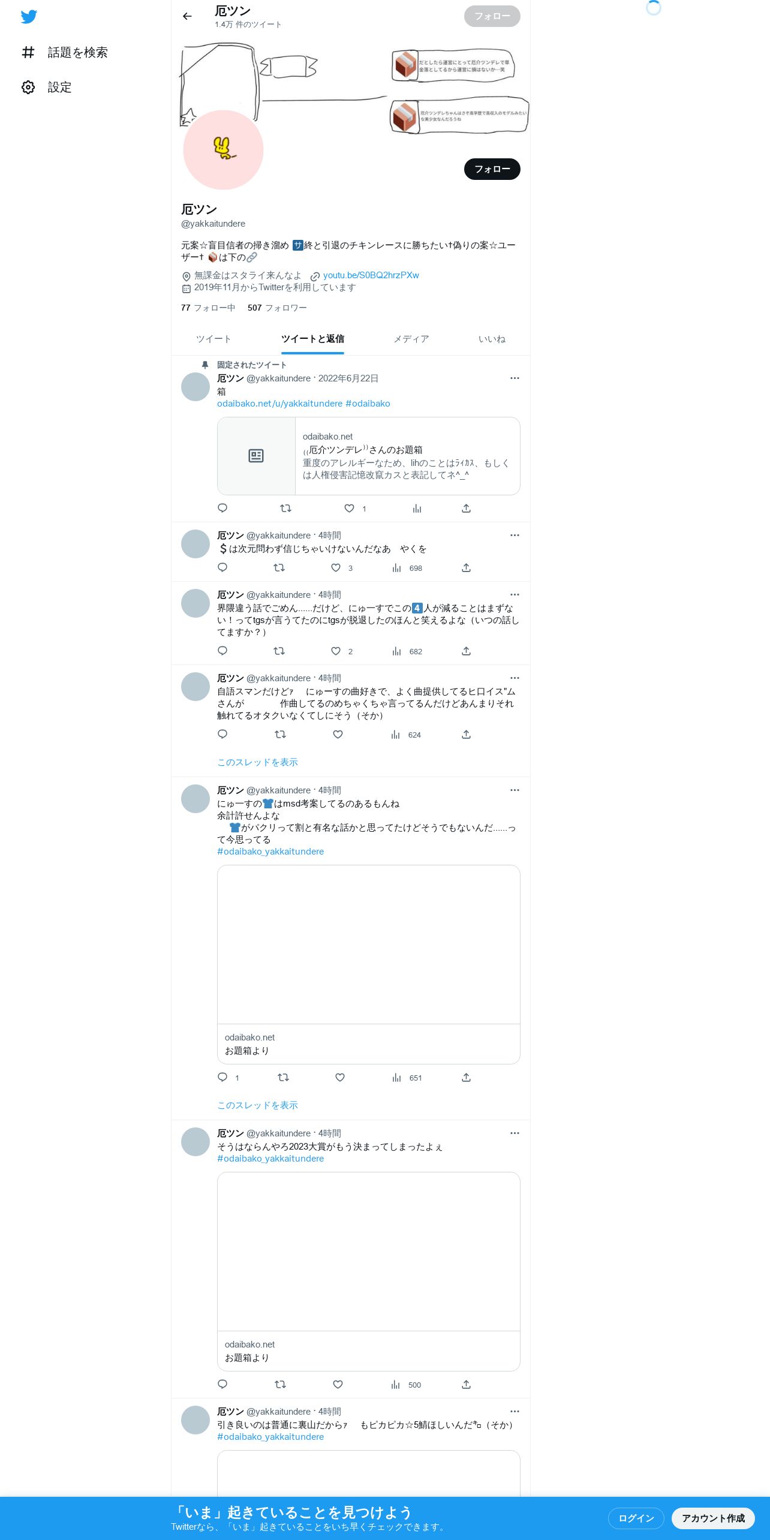Viewport: 770px width, 1540px height.
Task: Click the Twitter bird logo
Action: 29,17
